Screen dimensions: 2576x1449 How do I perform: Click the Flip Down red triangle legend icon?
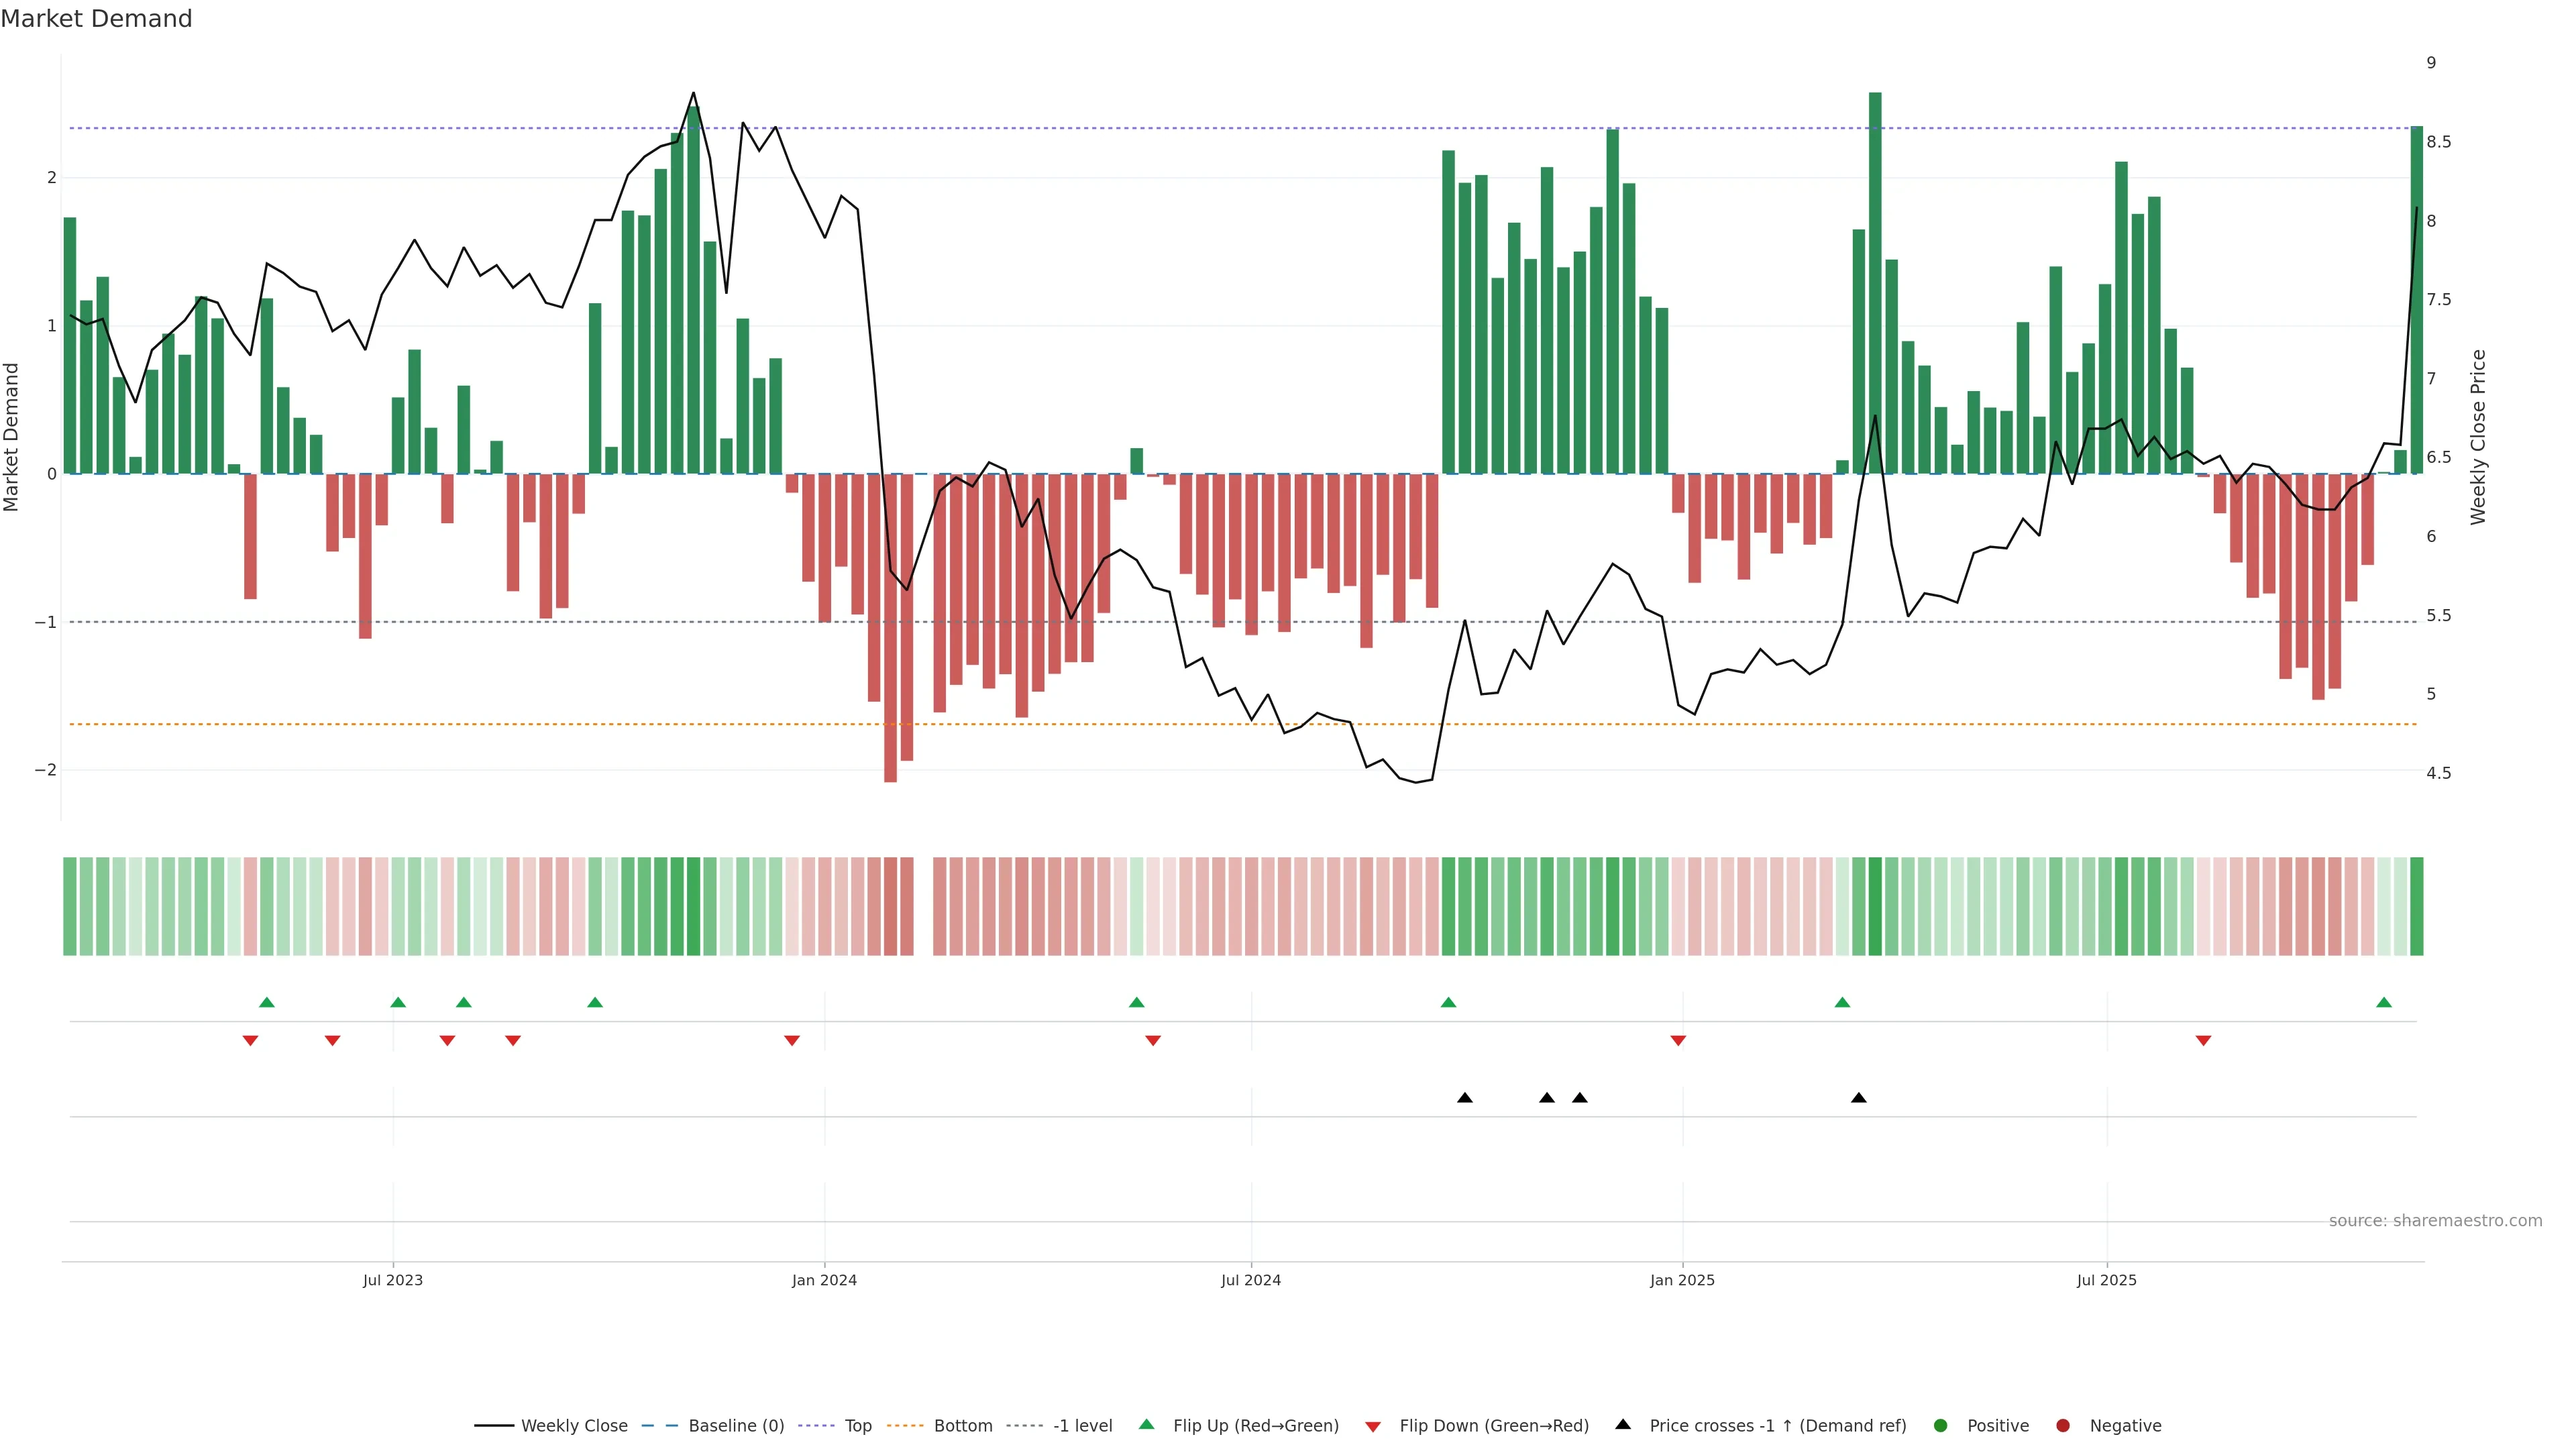pyautogui.click(x=1373, y=1427)
